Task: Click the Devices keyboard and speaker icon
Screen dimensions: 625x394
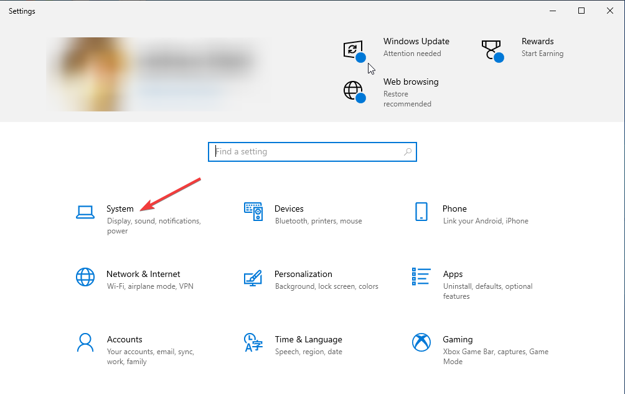Action: pos(253,212)
